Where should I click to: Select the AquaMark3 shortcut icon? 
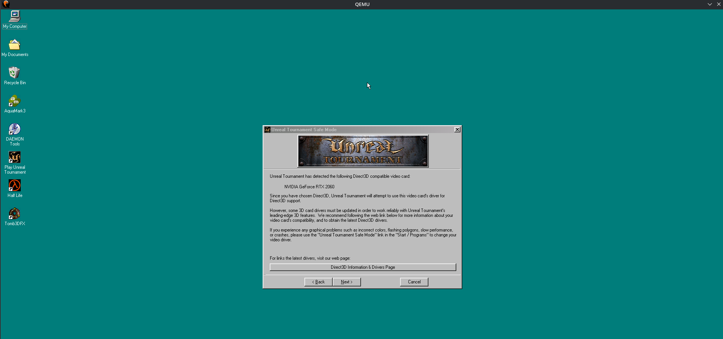15,101
